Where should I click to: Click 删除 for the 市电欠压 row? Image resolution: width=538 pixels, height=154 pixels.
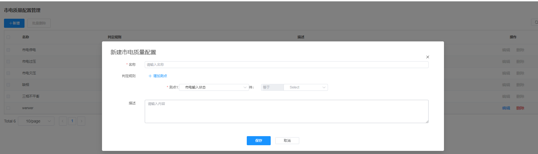coord(520,73)
